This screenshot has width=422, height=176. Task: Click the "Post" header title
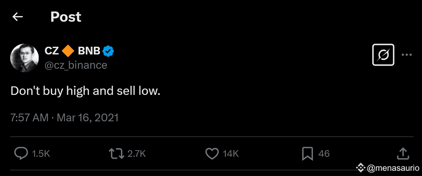click(x=66, y=17)
